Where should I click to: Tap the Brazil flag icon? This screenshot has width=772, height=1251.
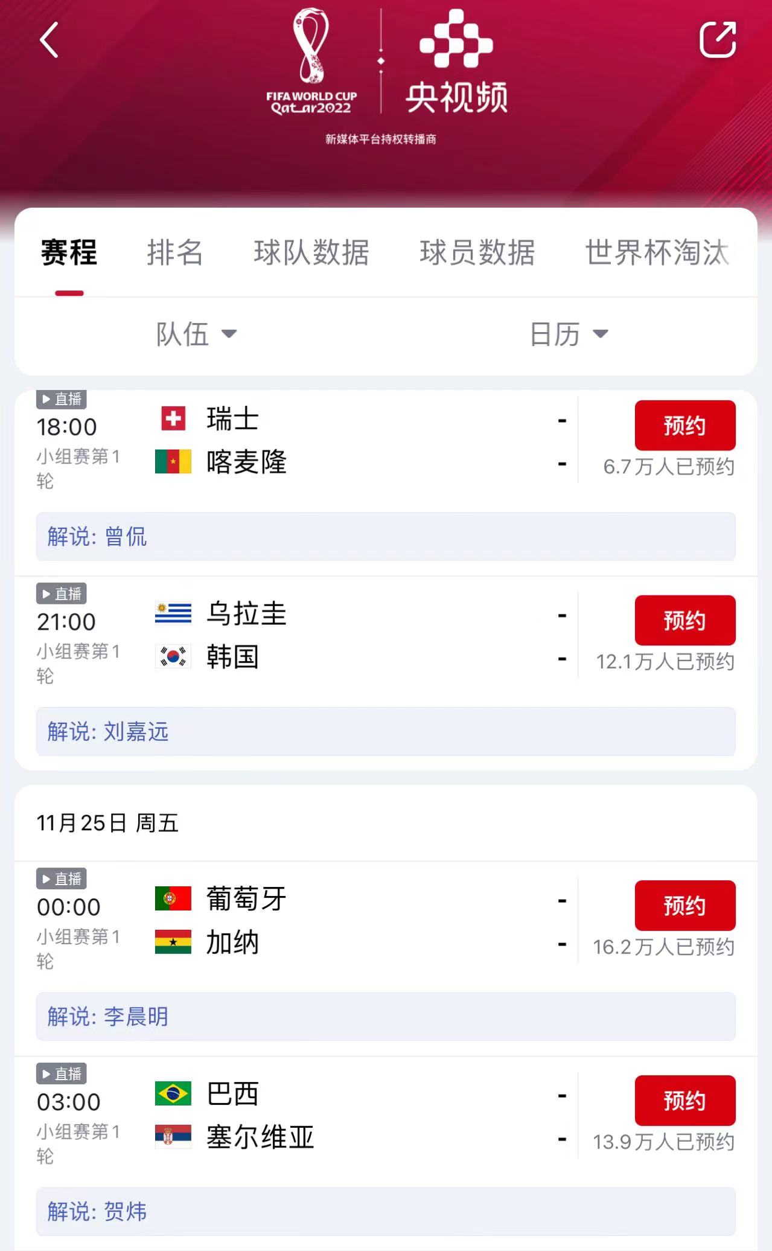(173, 1093)
